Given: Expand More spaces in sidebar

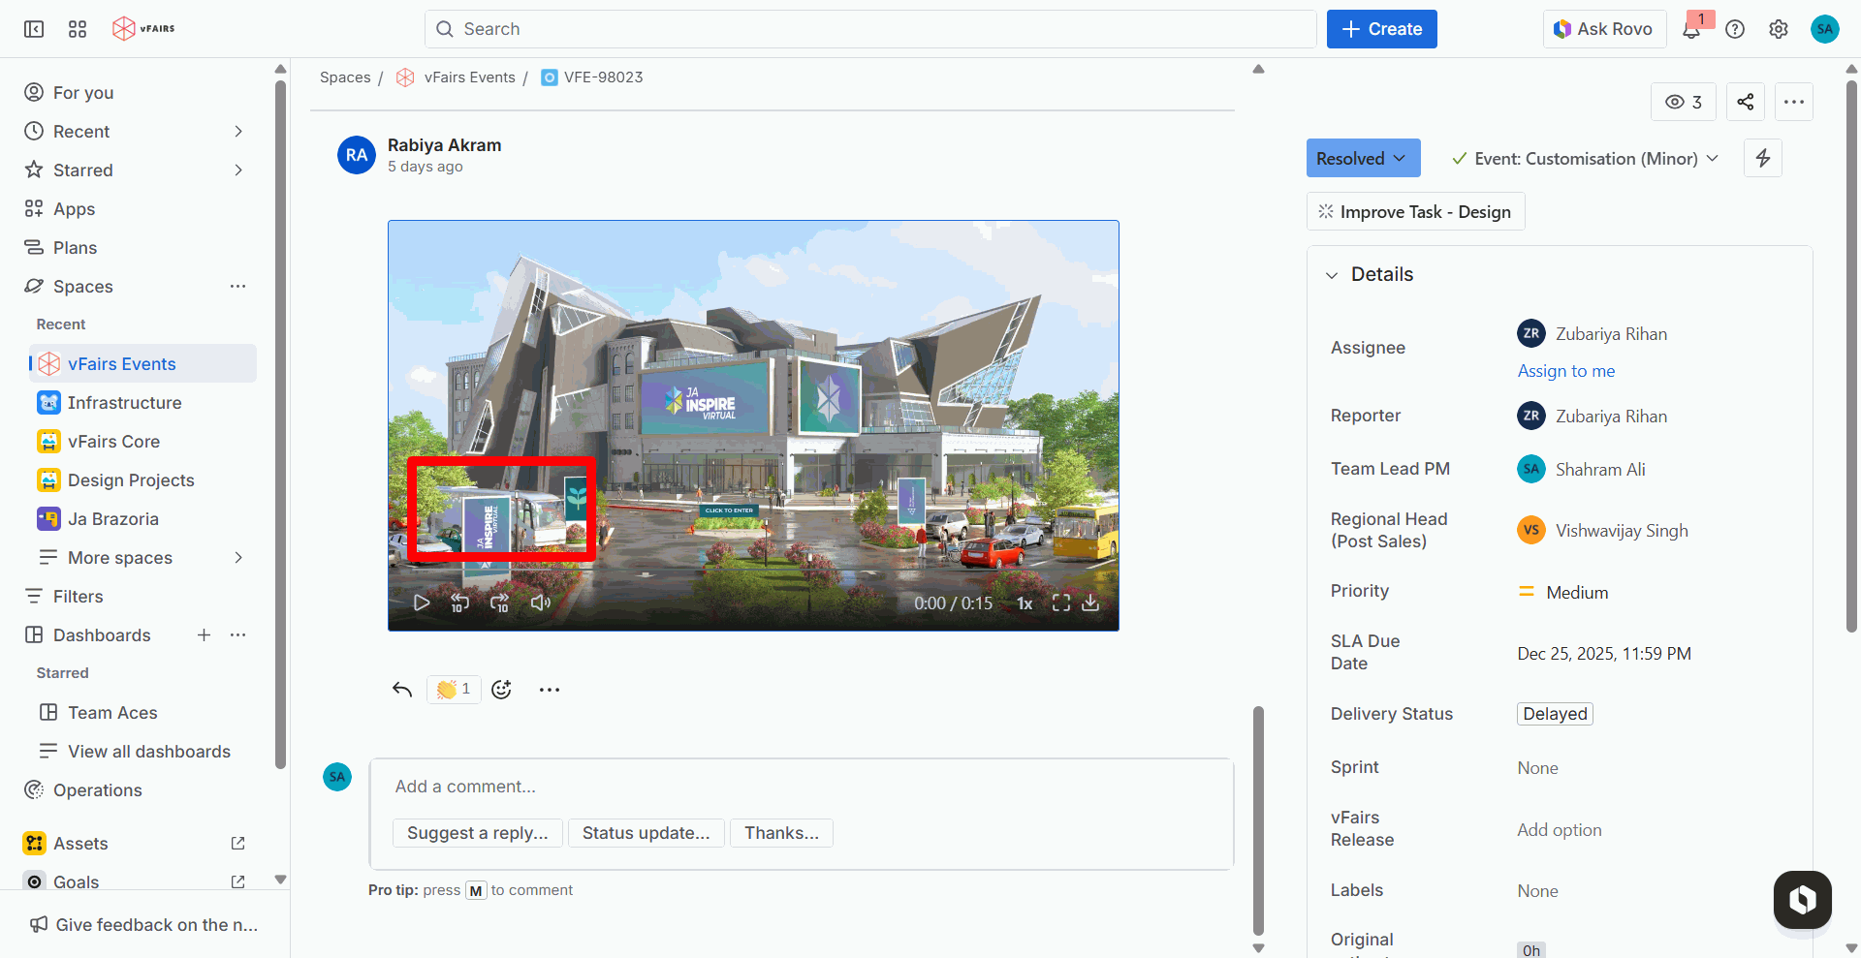Looking at the screenshot, I should [x=237, y=558].
